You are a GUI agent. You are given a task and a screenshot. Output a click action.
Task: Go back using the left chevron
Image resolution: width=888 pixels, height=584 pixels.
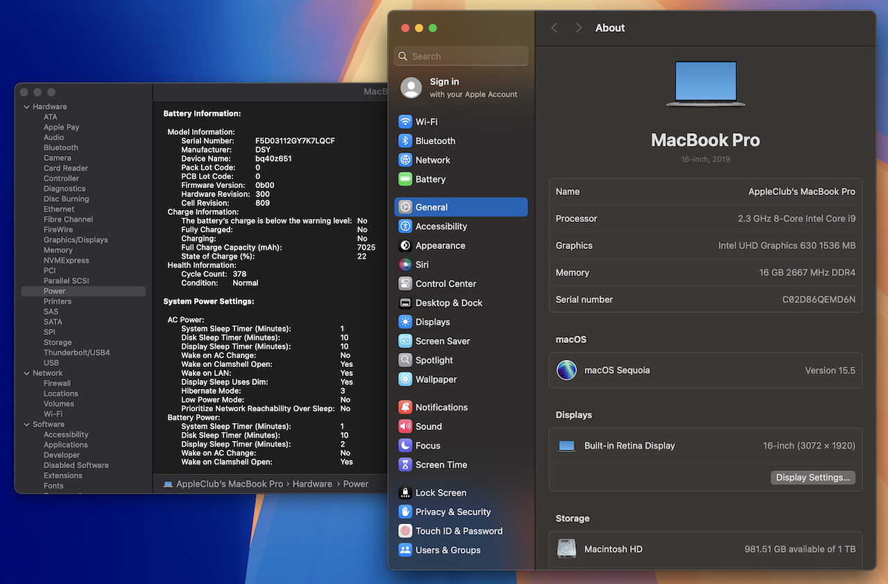click(x=554, y=28)
